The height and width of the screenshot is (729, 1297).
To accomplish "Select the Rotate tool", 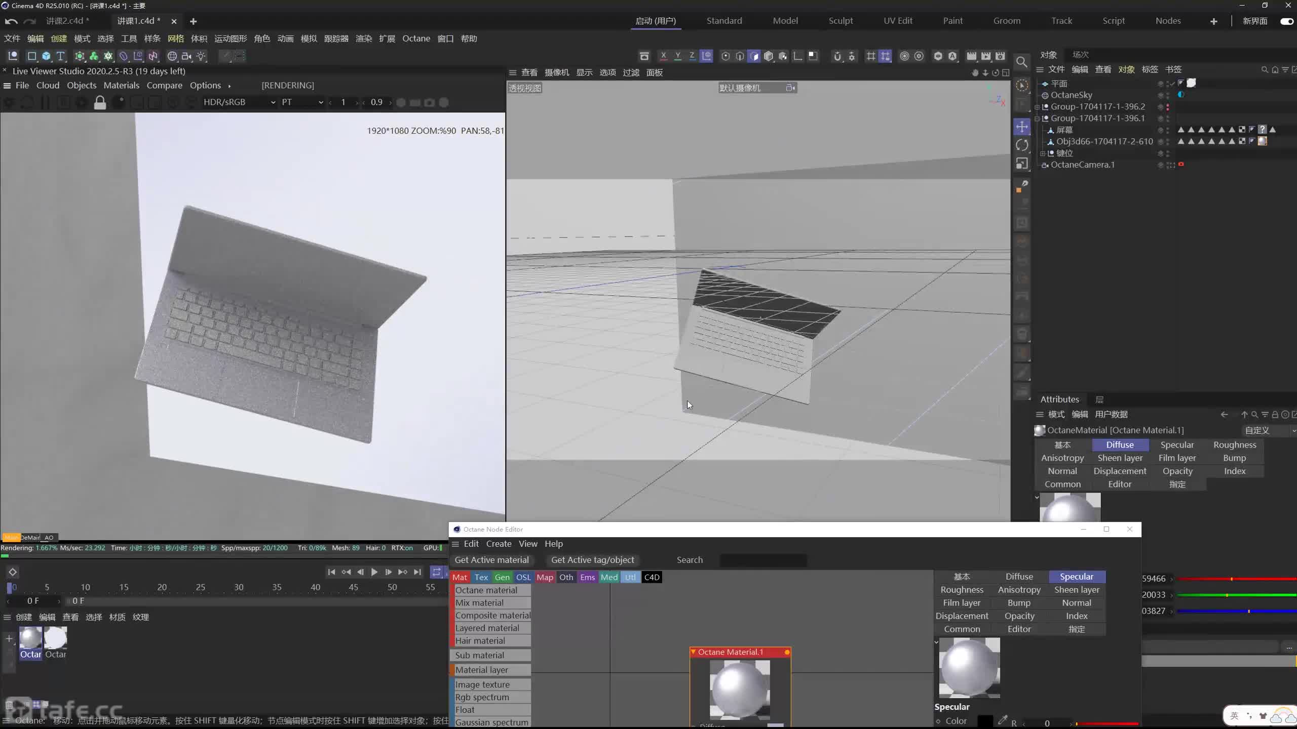I will tap(1022, 145).
